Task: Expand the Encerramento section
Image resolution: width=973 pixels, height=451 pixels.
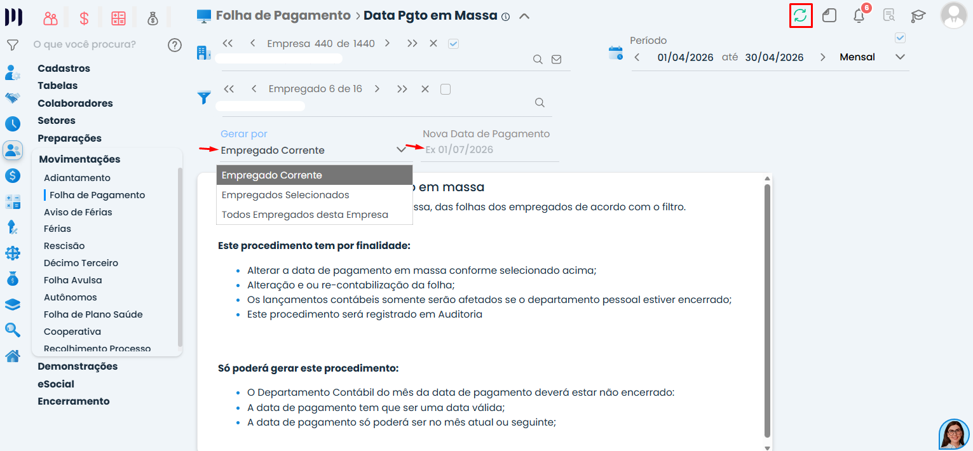Action: (x=73, y=401)
